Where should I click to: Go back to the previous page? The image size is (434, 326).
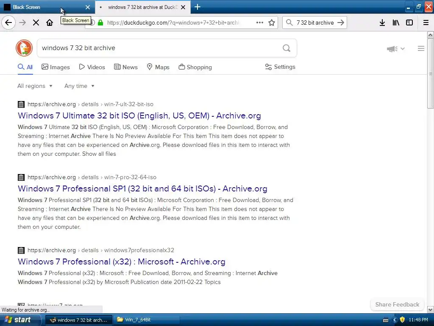8,22
